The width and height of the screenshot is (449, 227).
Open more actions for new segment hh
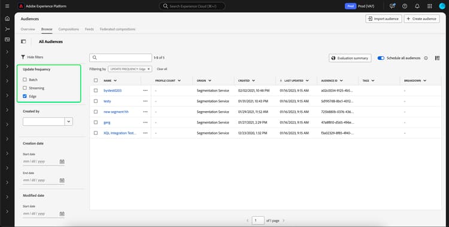tap(145, 112)
